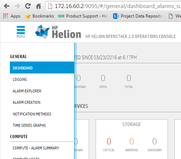181x159 pixels.
Task: Open the Product Support bookmark
Action: tap(83, 16)
